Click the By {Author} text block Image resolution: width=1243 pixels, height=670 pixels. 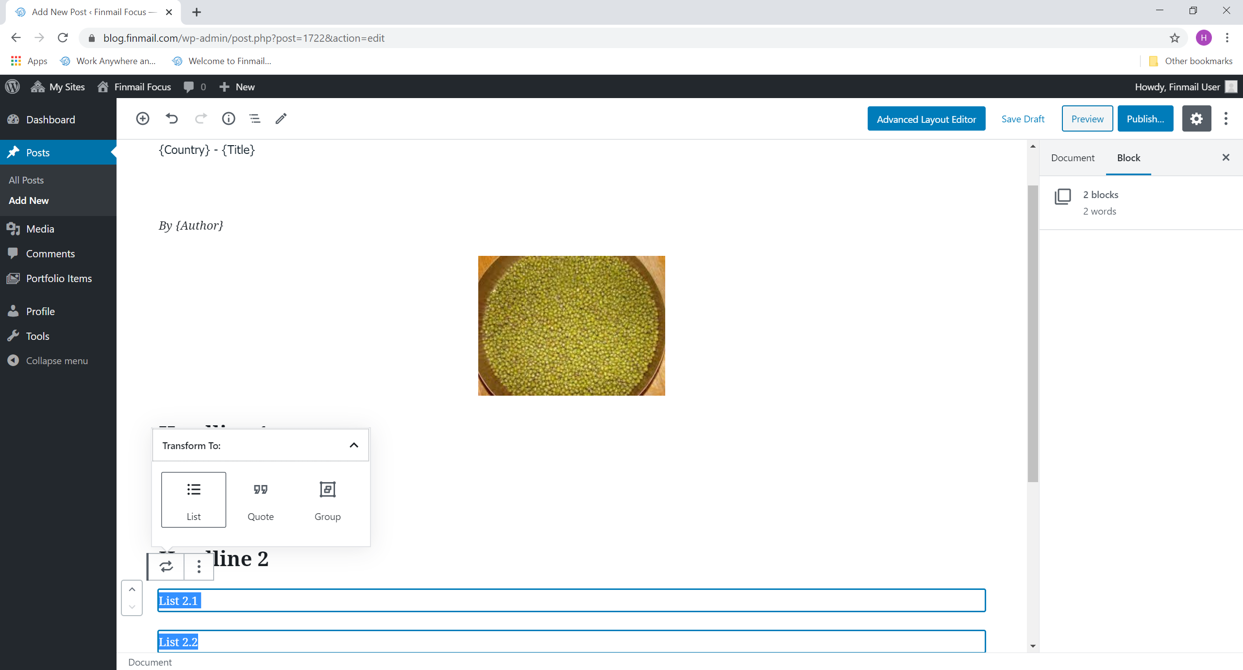click(191, 226)
